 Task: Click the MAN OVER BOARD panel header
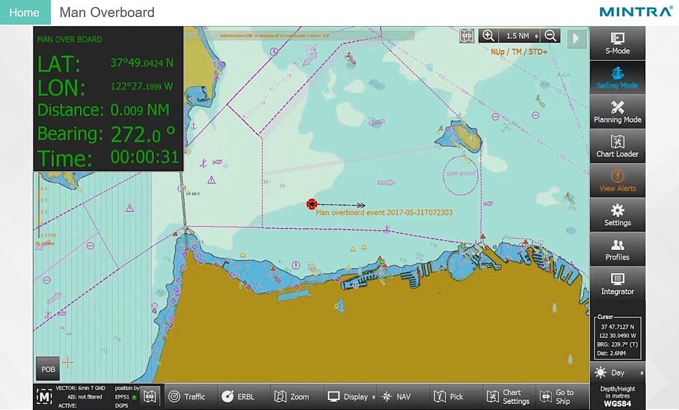tap(70, 40)
